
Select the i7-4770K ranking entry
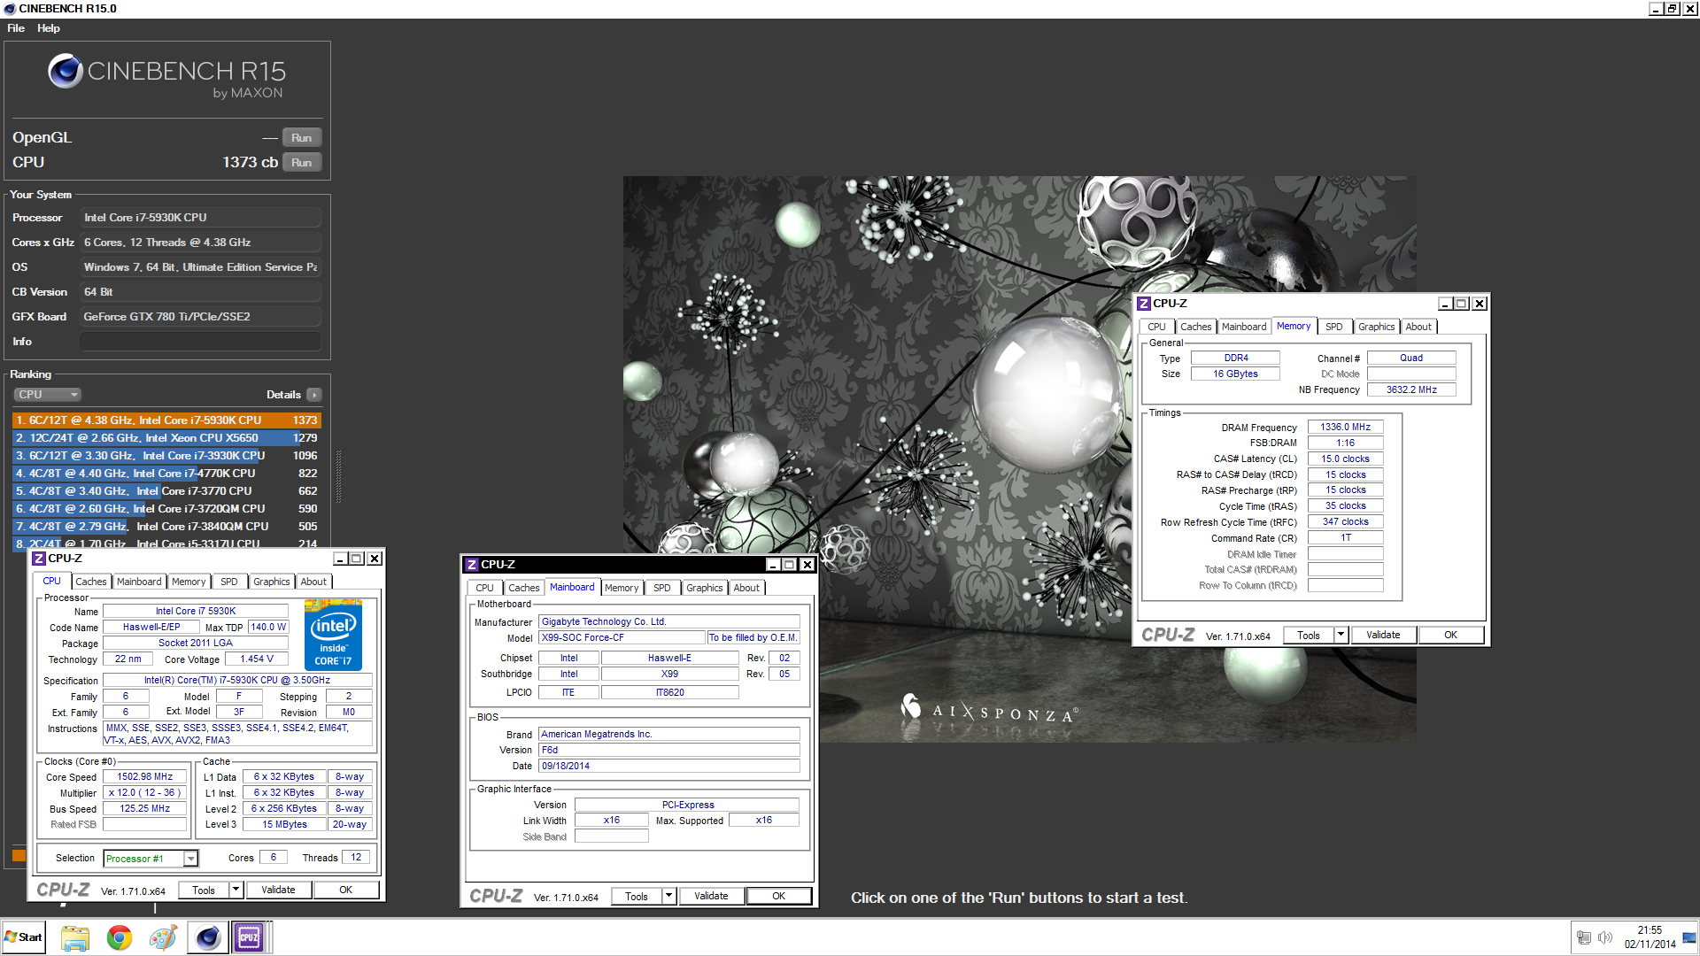pos(166,474)
